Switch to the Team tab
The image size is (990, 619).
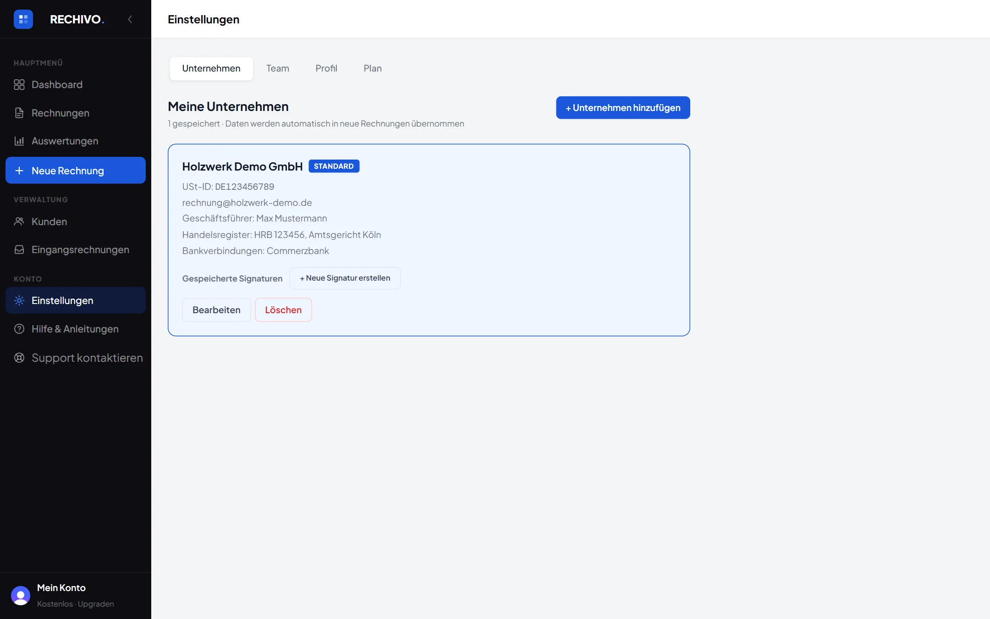pyautogui.click(x=278, y=68)
